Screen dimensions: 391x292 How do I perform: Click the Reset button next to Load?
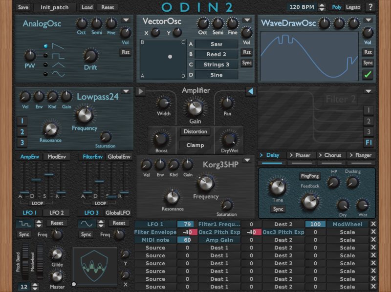[x=107, y=7]
